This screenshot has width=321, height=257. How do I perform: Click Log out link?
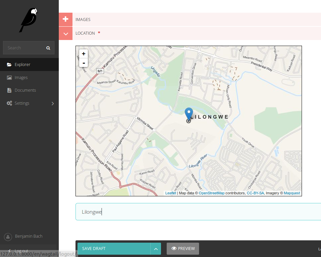pyautogui.click(x=21, y=251)
